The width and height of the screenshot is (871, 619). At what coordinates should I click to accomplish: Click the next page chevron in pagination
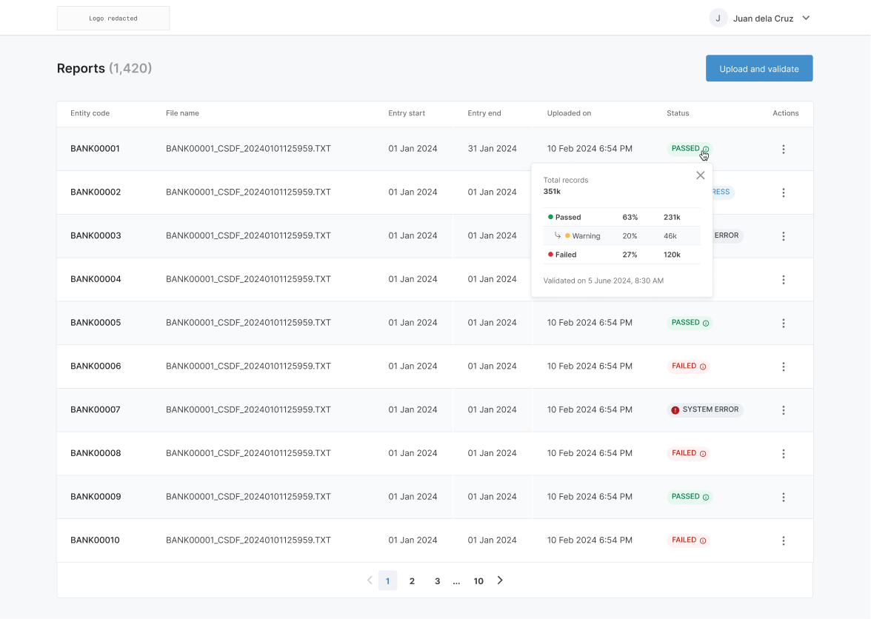[x=499, y=580]
